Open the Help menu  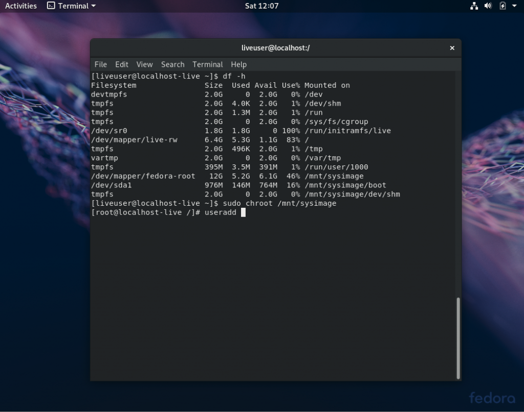pyautogui.click(x=238, y=64)
